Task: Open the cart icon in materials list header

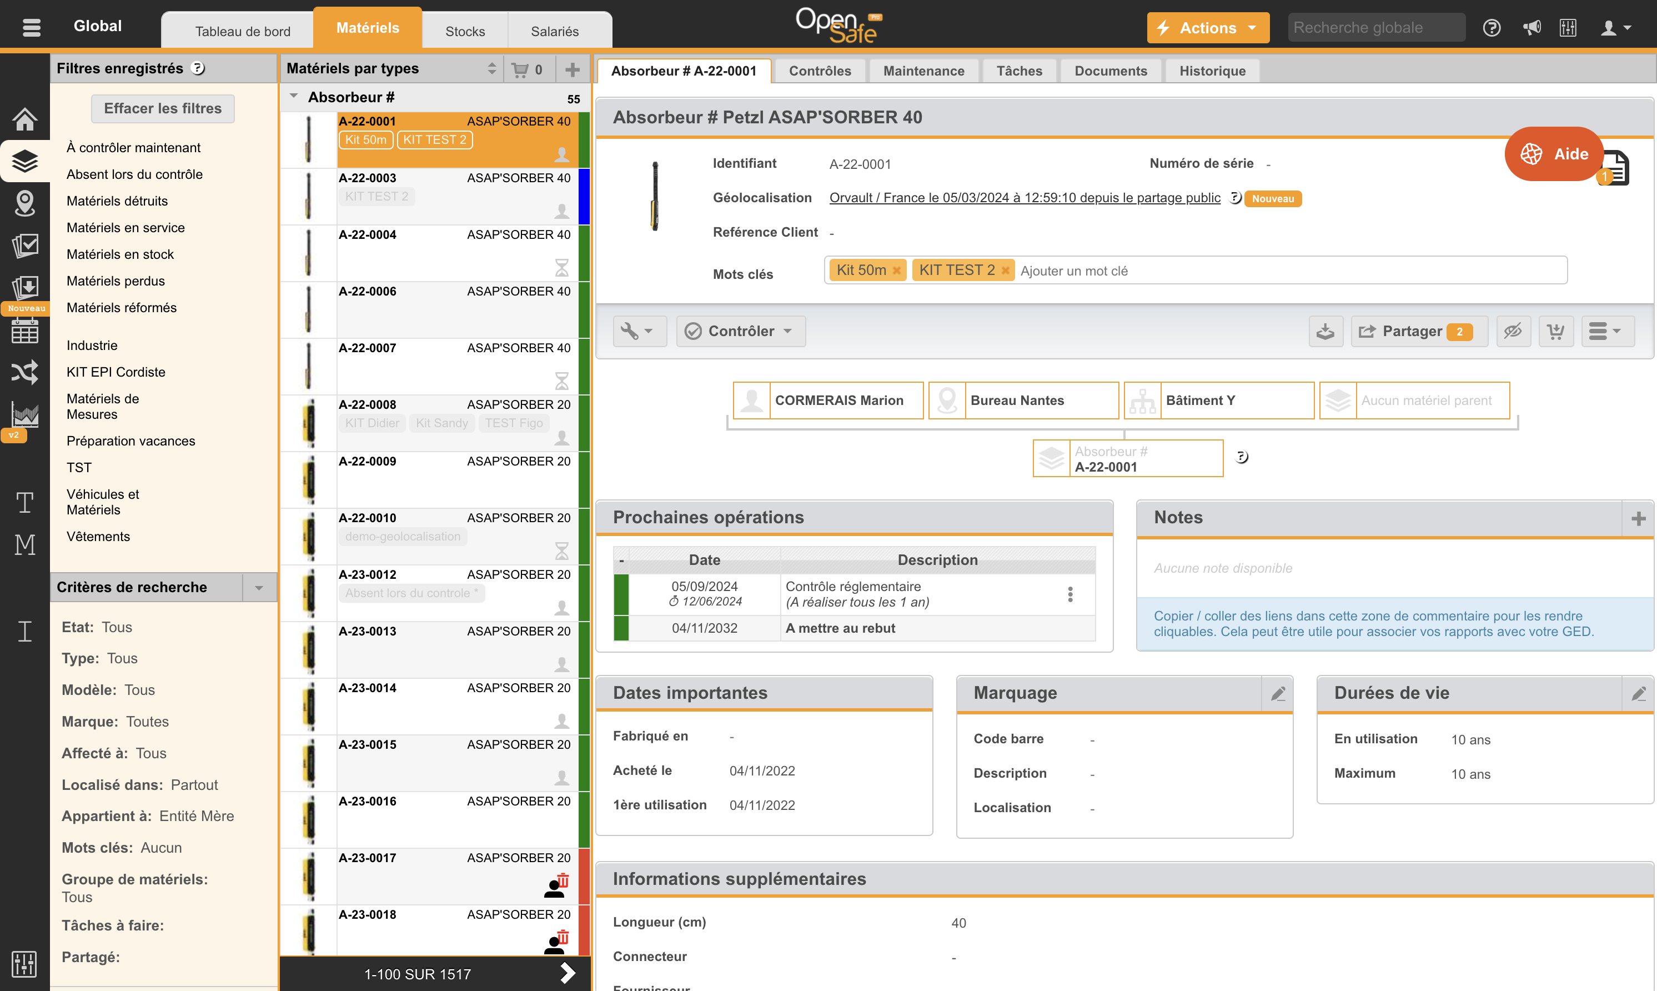Action: [x=526, y=69]
